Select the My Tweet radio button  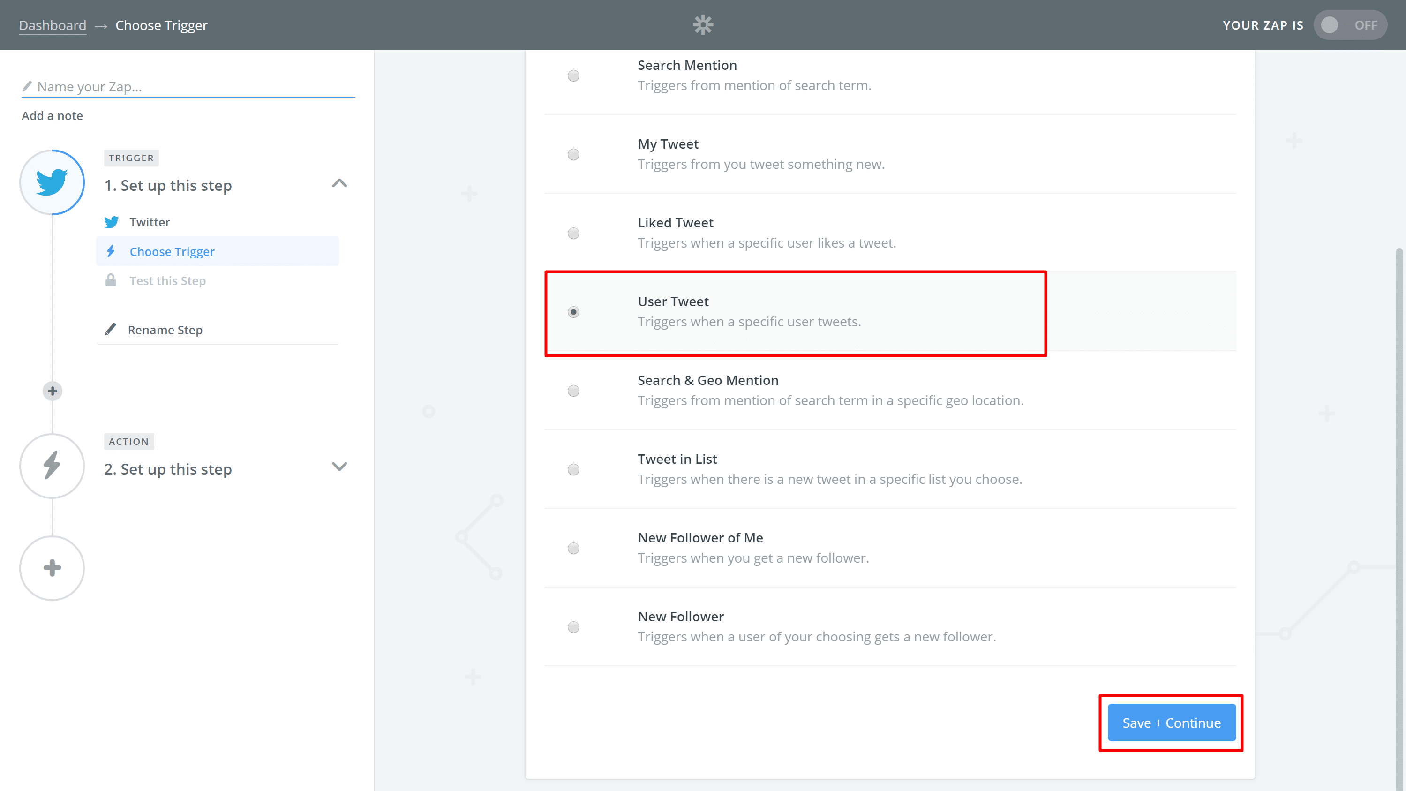pyautogui.click(x=573, y=154)
